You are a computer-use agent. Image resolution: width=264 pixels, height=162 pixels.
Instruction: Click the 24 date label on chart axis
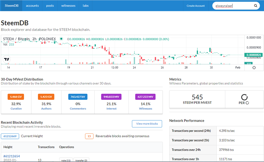(134, 67)
